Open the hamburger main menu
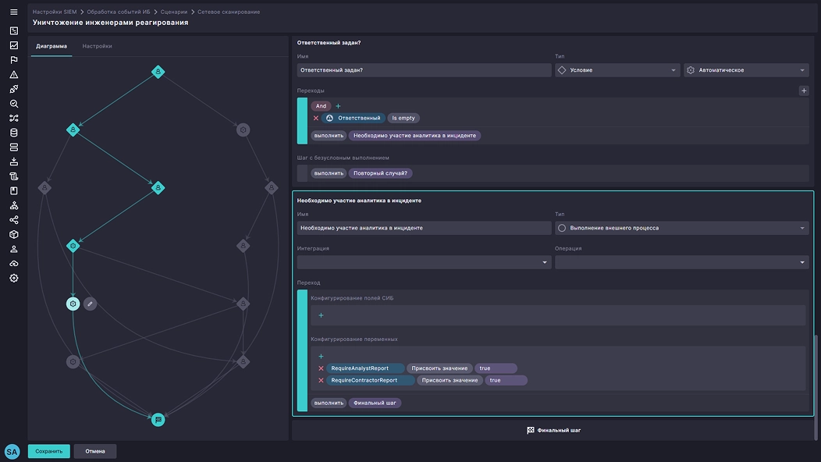821x462 pixels. 13,12
